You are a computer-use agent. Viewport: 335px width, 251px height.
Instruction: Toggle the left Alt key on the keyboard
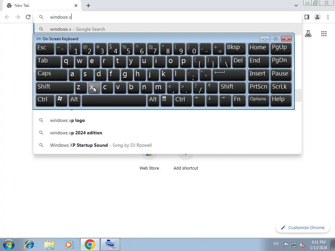click(x=74, y=101)
